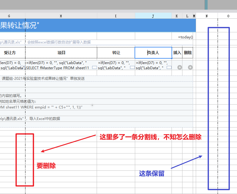
Task: Click small box in column I formula cell
Action: (x=132, y=67)
